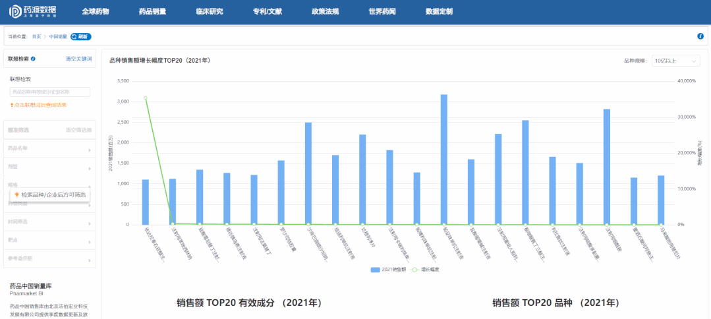The image size is (711, 319).
Task: Click the help icon beside 联想检索
Action: (x=33, y=59)
